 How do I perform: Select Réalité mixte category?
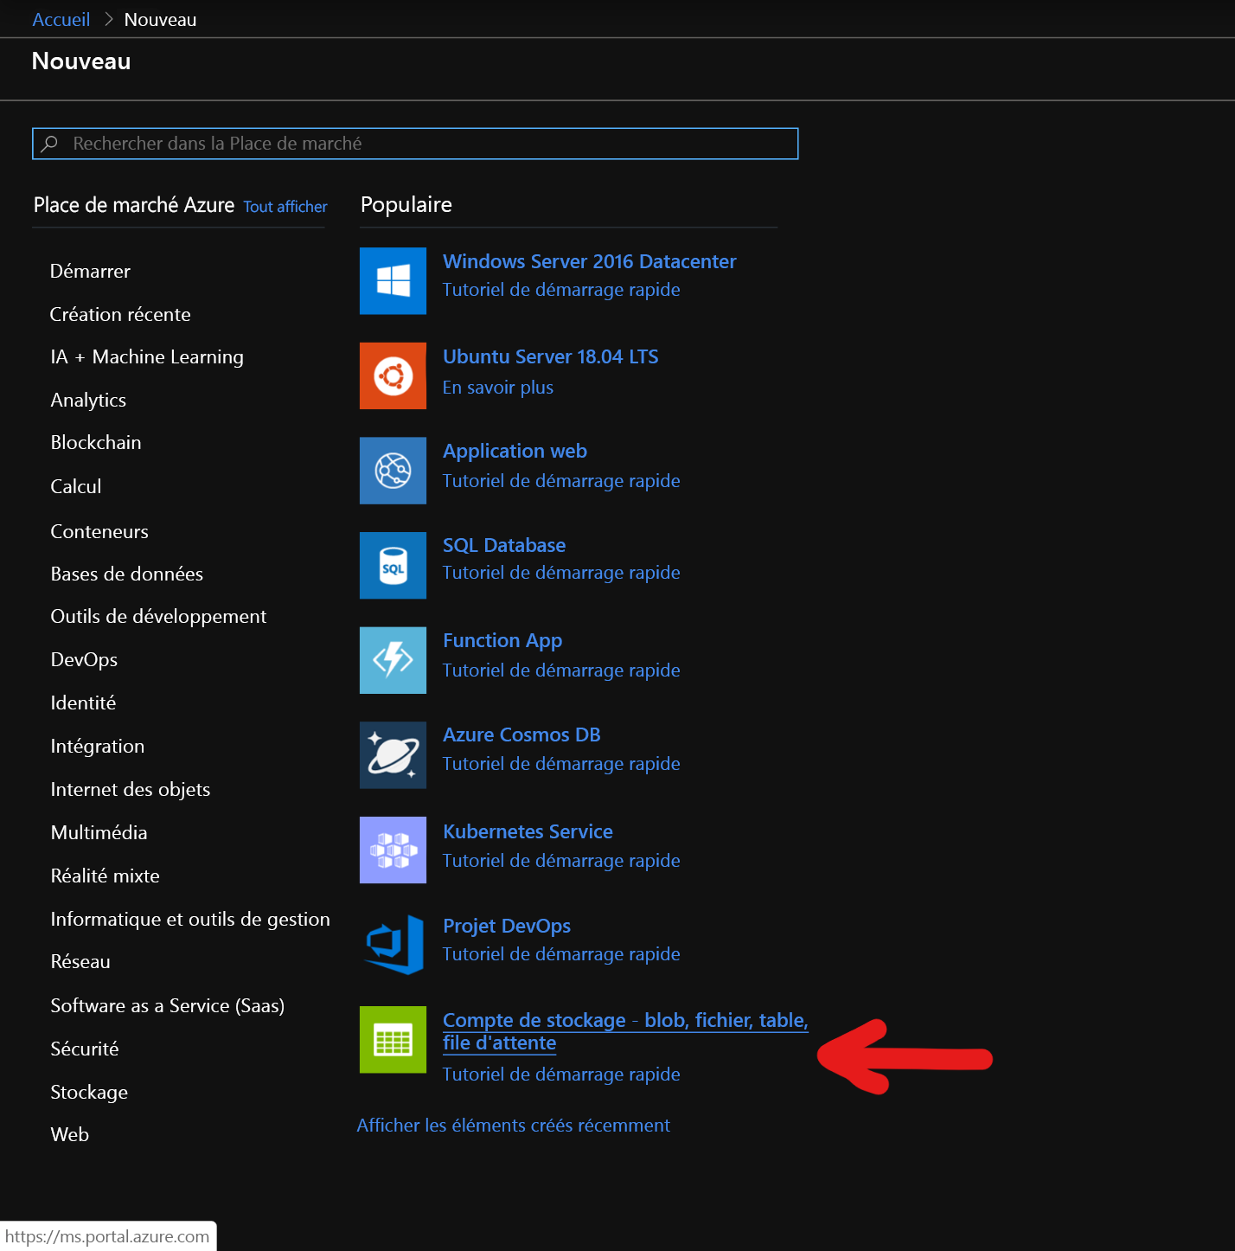pyautogui.click(x=105, y=876)
